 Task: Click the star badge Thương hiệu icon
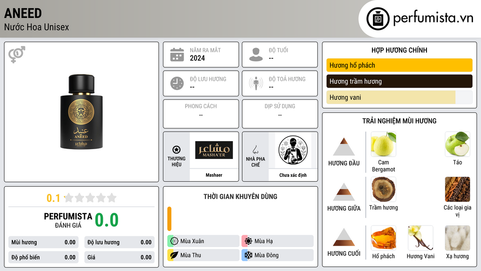(177, 150)
